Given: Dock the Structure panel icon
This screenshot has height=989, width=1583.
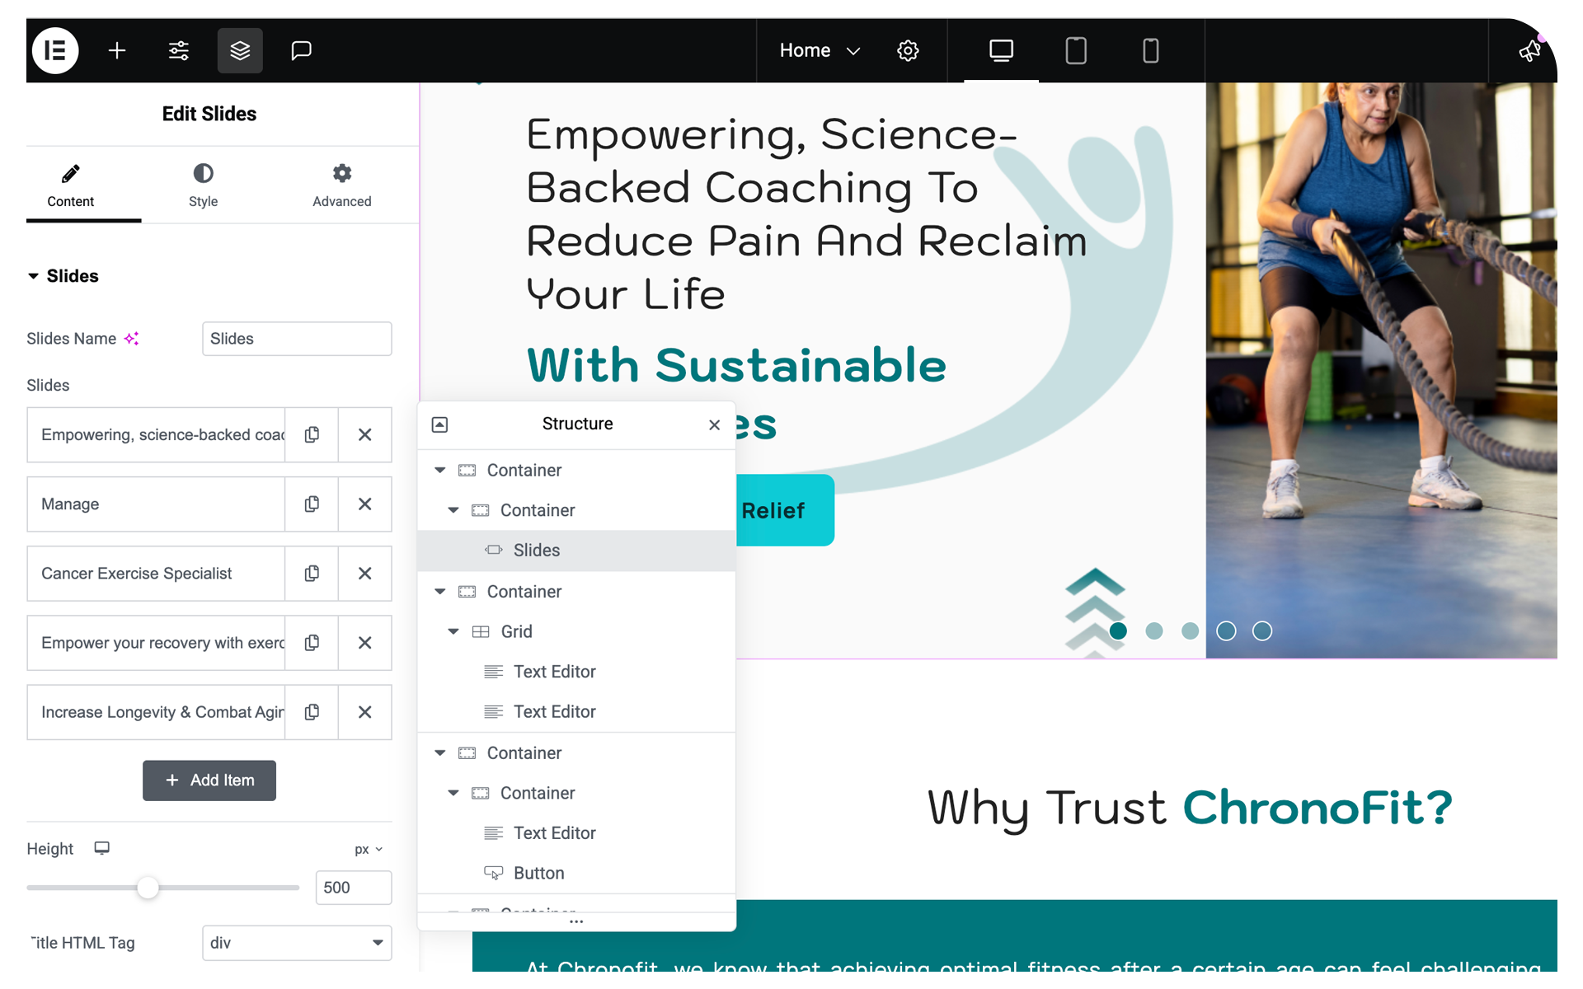Looking at the screenshot, I should tap(439, 424).
